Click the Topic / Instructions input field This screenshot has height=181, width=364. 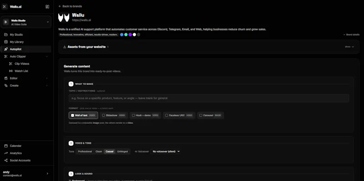209,98
